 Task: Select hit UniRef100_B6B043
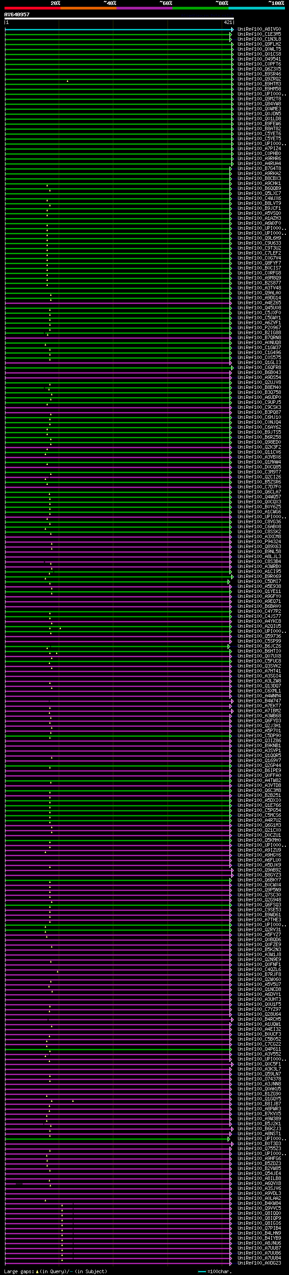coord(259,372)
